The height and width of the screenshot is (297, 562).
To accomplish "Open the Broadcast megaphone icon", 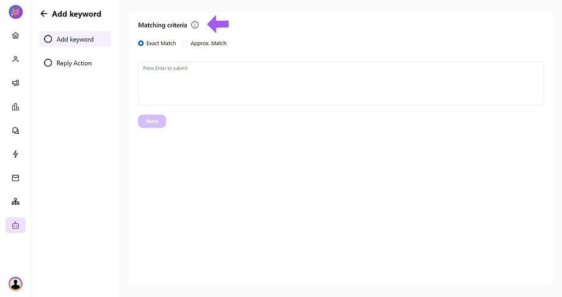I will point(15,83).
